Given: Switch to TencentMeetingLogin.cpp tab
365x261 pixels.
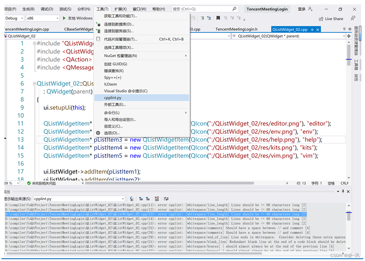Looking at the screenshot, I should pyautogui.click(x=27, y=29).
